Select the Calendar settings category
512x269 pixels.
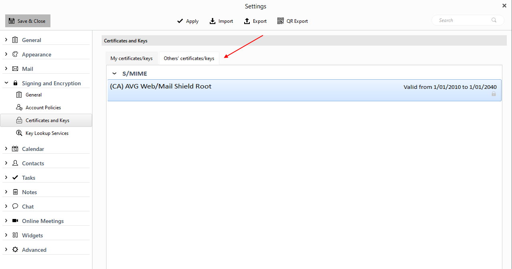(x=33, y=149)
